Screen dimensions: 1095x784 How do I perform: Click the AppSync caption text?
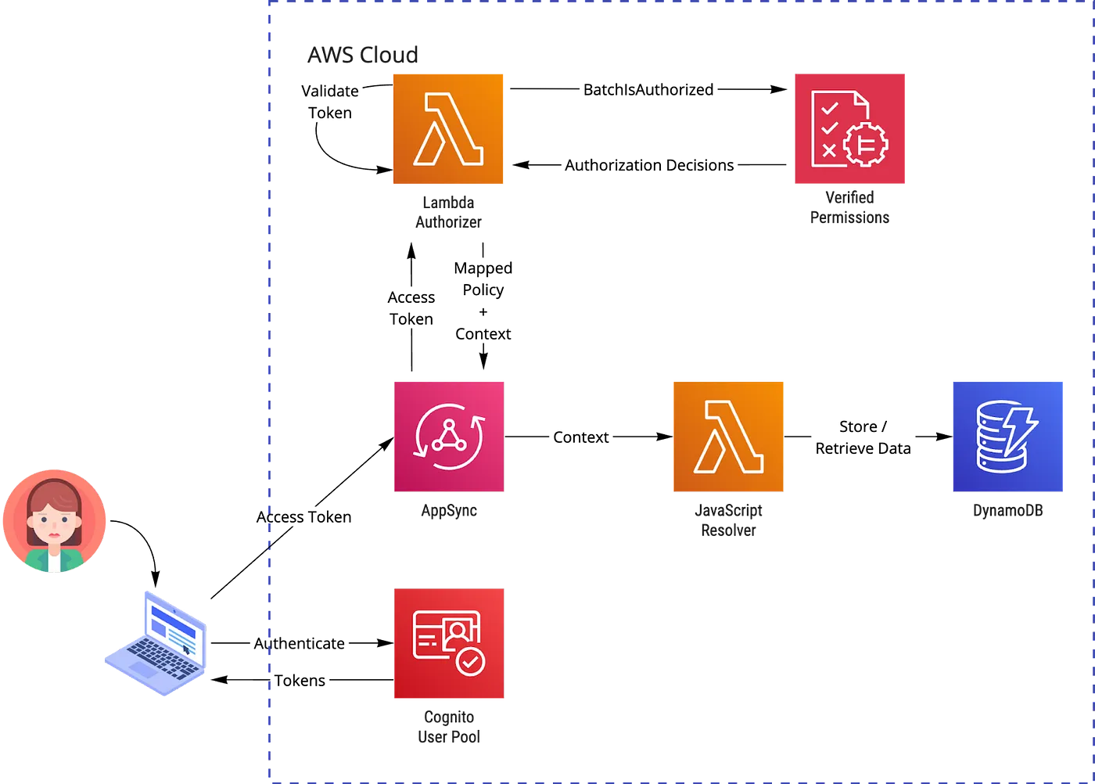(449, 510)
